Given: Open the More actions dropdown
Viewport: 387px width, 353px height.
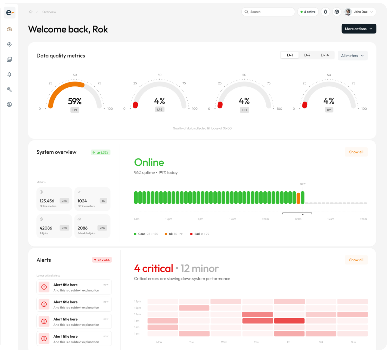Looking at the screenshot, I should (358, 29).
